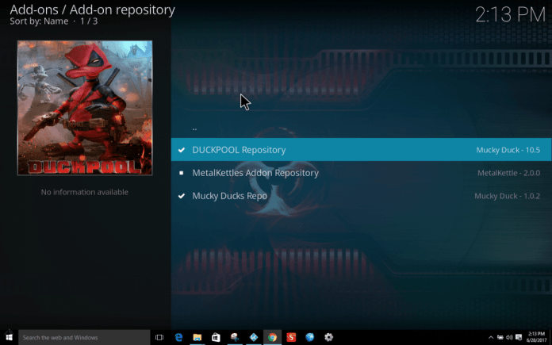Open File Explorer from the taskbar
The height and width of the screenshot is (345, 552).
pos(197,337)
